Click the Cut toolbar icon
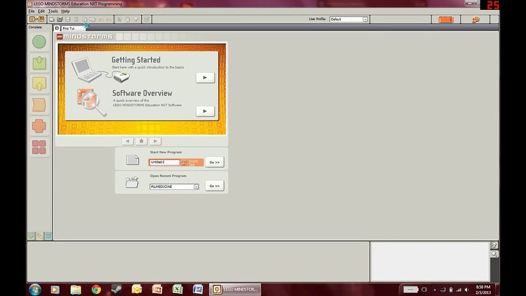The width and height of the screenshot is (526, 296). click(76, 20)
